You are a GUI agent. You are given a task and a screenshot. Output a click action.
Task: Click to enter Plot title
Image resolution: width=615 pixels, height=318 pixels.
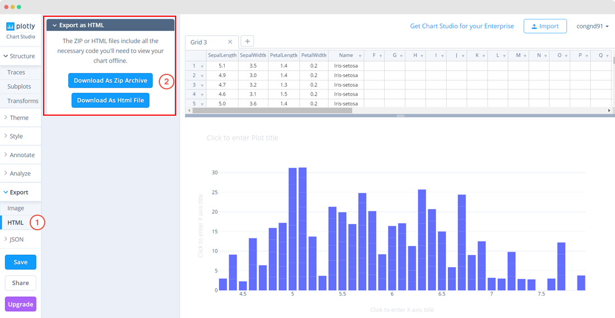pos(243,138)
